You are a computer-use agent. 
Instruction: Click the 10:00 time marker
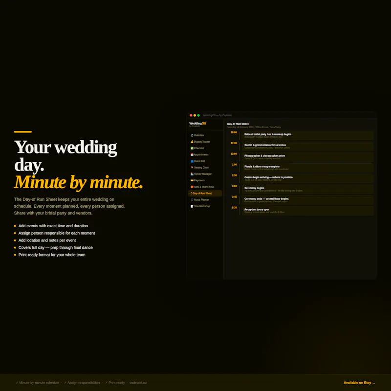coord(234,132)
